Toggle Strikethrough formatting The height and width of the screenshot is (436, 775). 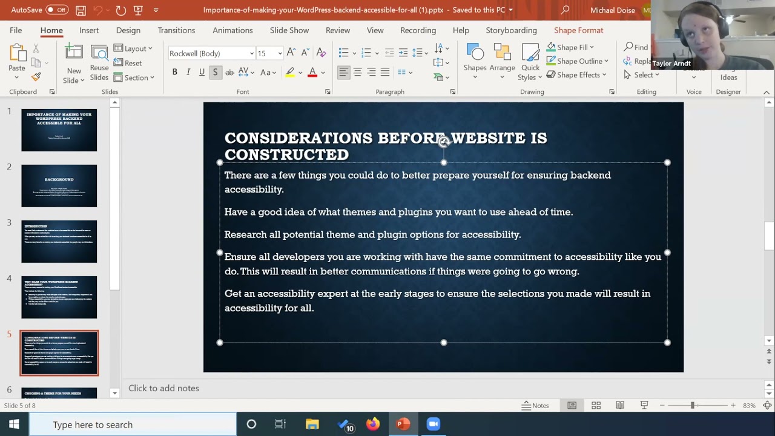229,72
